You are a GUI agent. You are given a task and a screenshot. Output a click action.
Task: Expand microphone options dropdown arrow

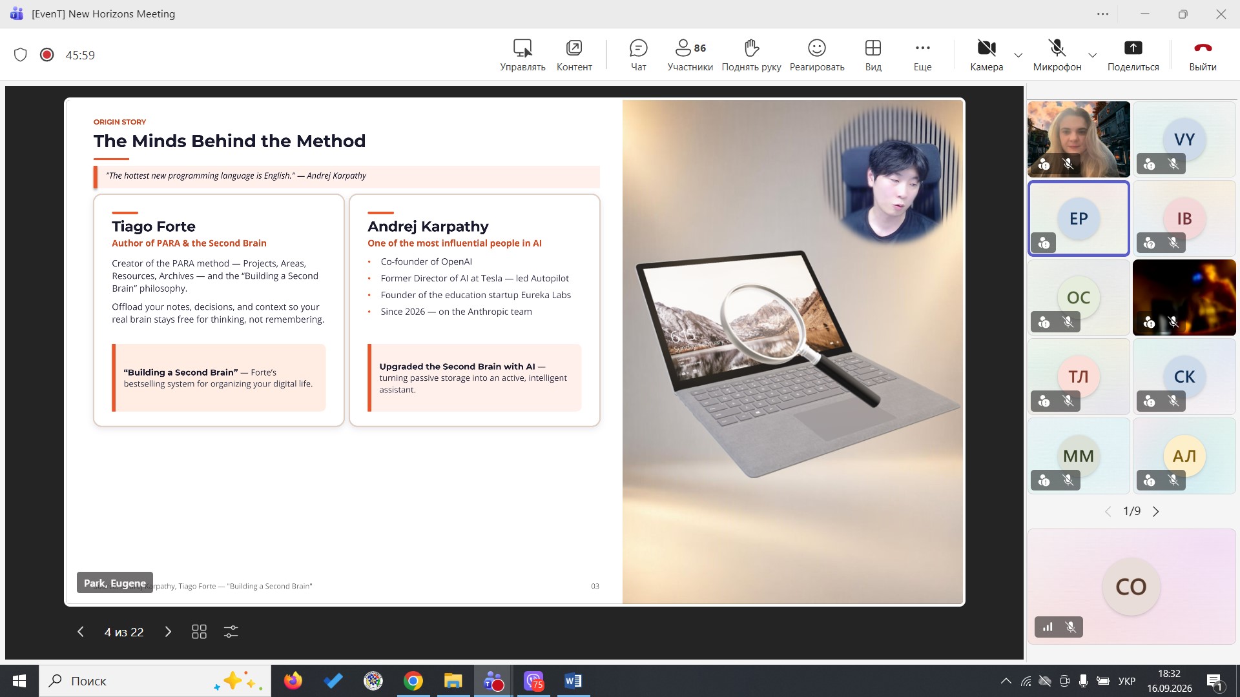(x=1093, y=55)
